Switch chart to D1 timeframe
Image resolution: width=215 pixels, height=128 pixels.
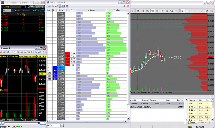click(167, 11)
